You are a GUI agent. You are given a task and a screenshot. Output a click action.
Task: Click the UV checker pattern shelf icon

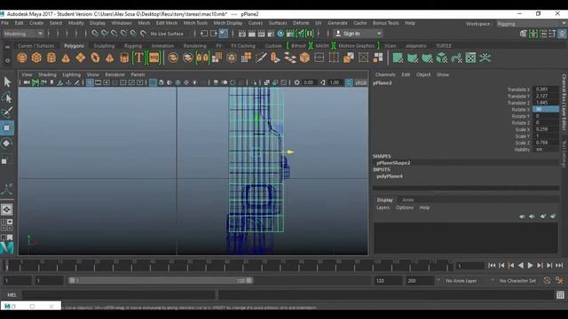(470, 58)
